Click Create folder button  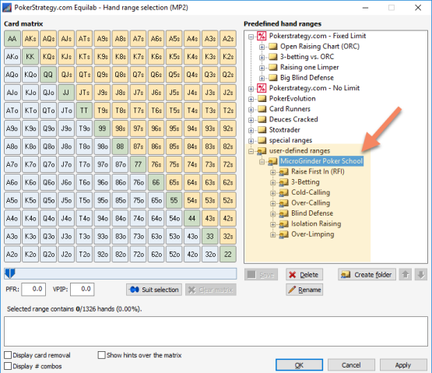[367, 275]
